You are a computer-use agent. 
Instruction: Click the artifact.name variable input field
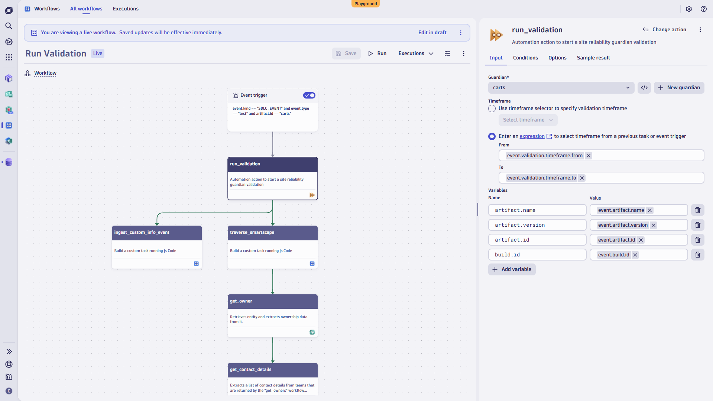click(x=537, y=210)
